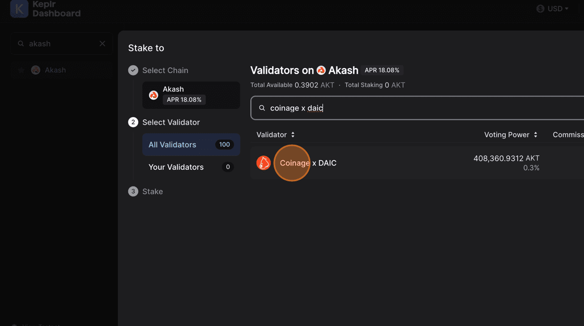Click the Keplr logo icon
This screenshot has width=584, height=326.
[19, 9]
